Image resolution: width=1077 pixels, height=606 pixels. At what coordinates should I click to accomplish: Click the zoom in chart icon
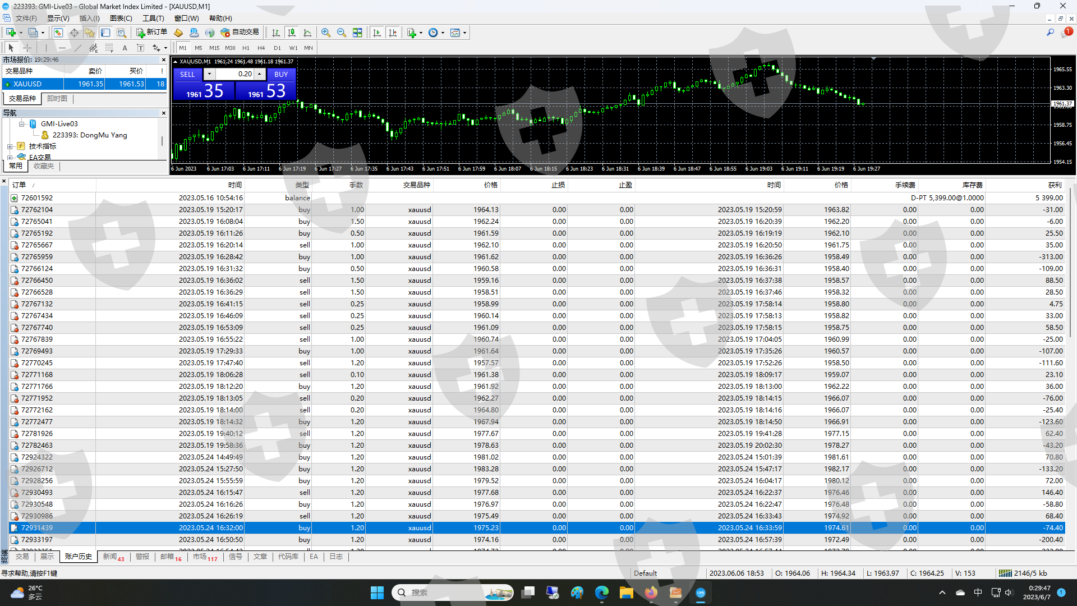click(x=326, y=33)
